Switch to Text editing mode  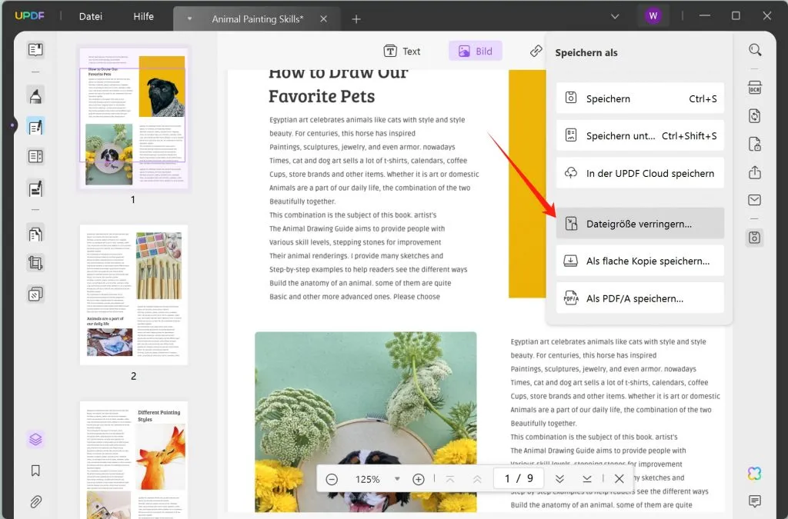pos(403,51)
